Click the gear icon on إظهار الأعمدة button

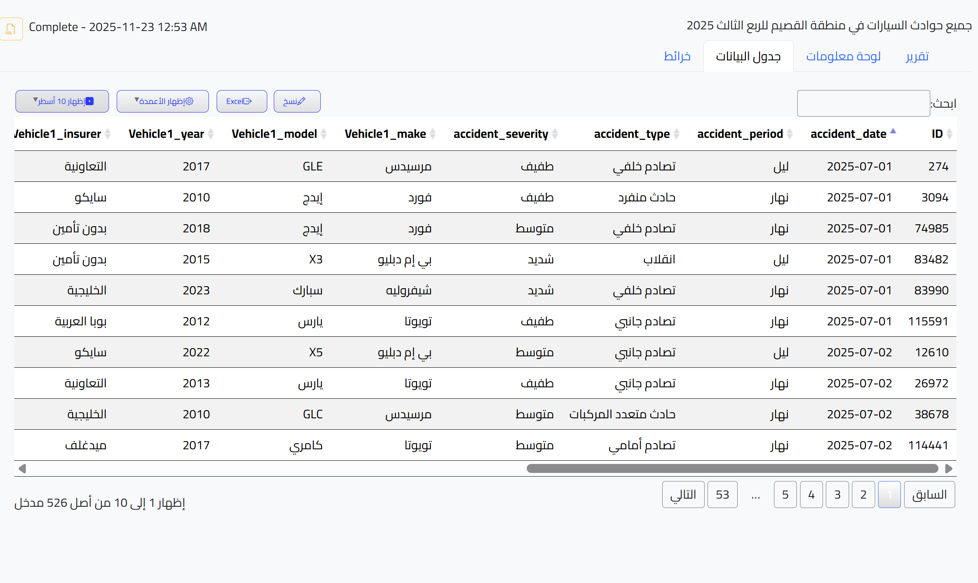[189, 101]
